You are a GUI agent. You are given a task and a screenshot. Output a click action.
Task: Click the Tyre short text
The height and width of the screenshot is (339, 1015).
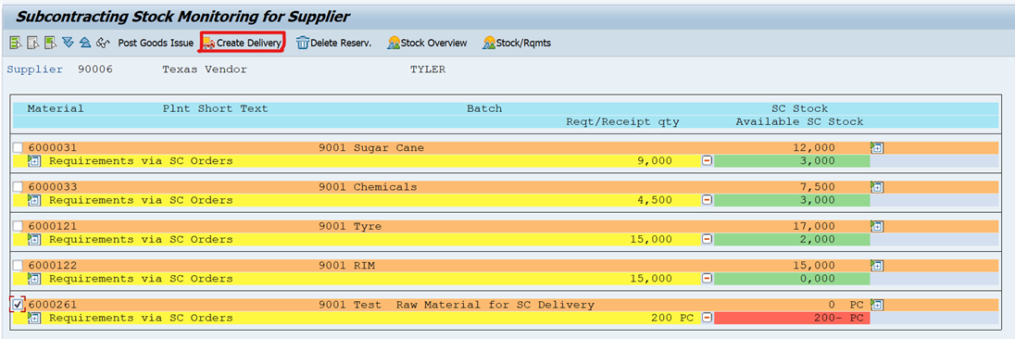(368, 226)
